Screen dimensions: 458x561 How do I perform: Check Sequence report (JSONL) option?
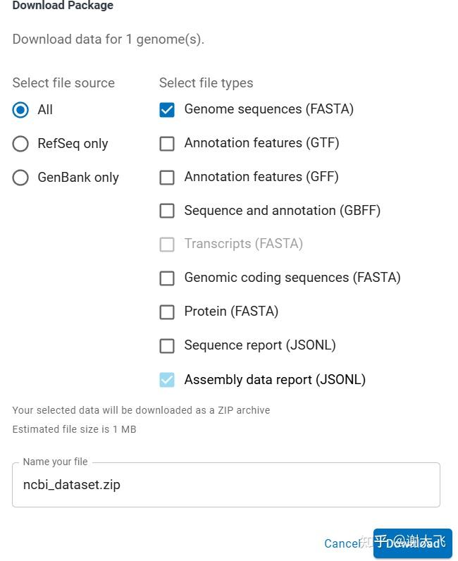167,345
